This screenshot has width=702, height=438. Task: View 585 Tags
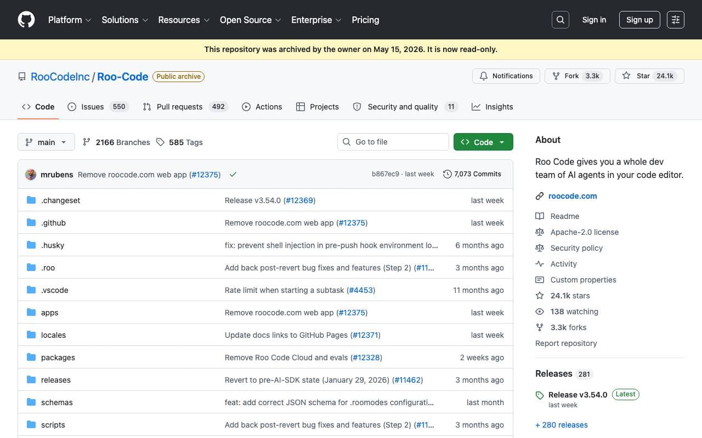tap(179, 142)
